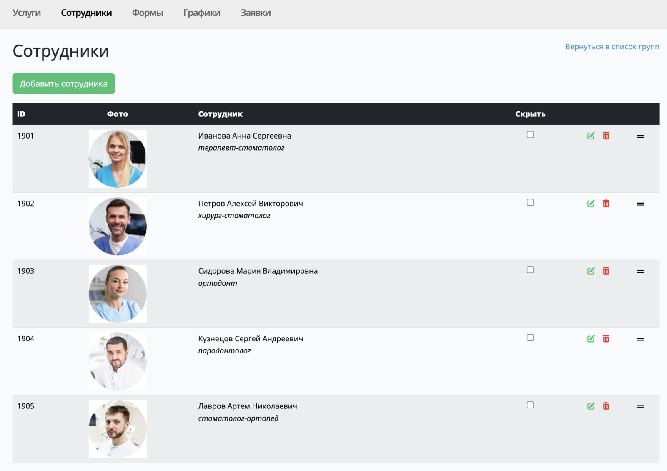
Task: Delete employee Петров Алексей Викторович
Action: coord(606,203)
